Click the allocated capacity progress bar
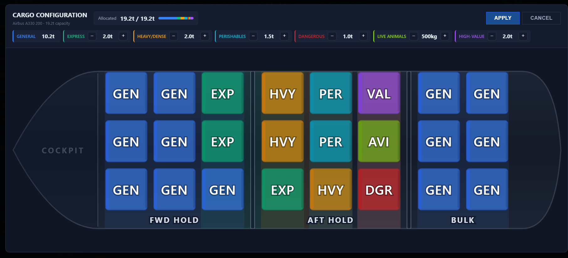Screen dimensions: 568x258 coord(176,18)
